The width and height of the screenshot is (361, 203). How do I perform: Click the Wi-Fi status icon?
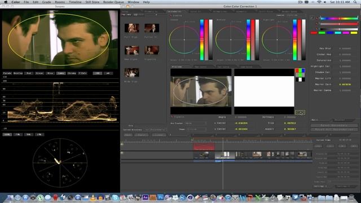(x=319, y=2)
